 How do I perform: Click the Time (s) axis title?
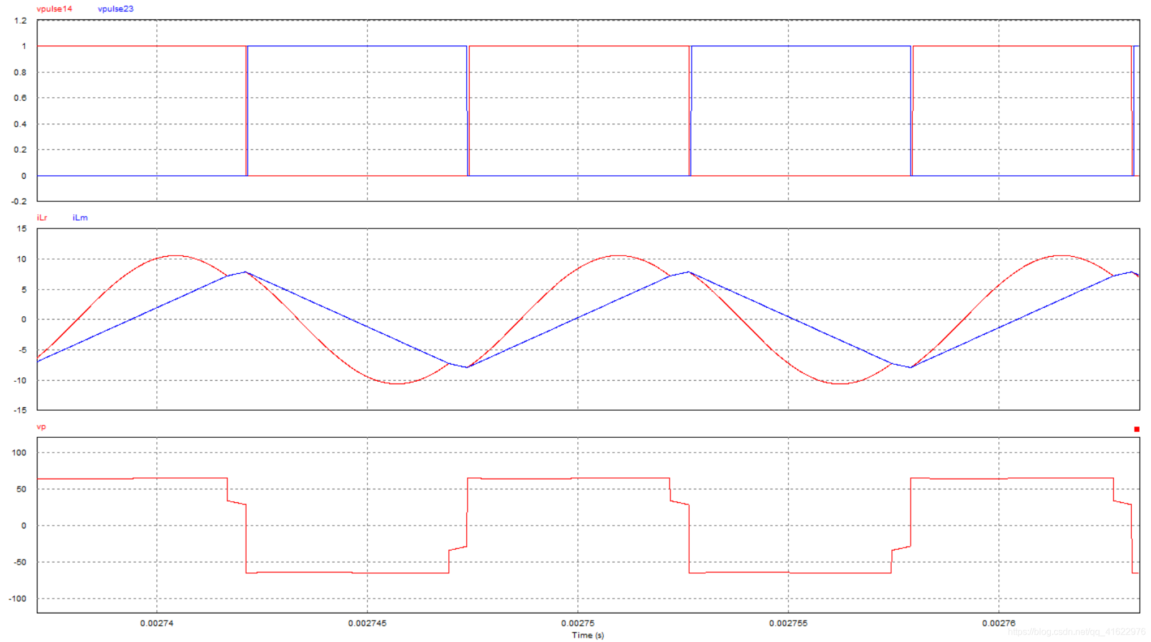[x=587, y=635]
